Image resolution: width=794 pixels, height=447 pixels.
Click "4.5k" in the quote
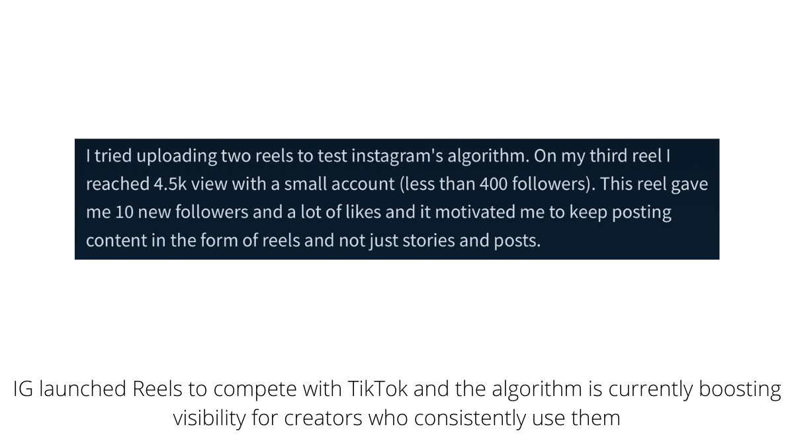(170, 185)
